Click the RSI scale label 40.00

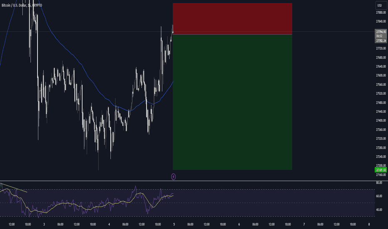[x=379, y=209]
